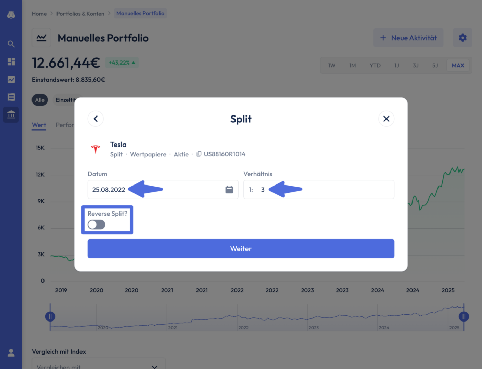The image size is (482, 369).
Task: Open the list view sidebar icon
Action: (x=11, y=97)
